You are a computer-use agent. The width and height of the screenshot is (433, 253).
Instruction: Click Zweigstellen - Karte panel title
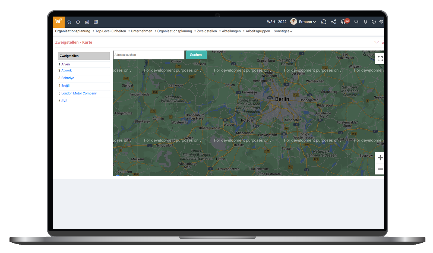tap(74, 42)
